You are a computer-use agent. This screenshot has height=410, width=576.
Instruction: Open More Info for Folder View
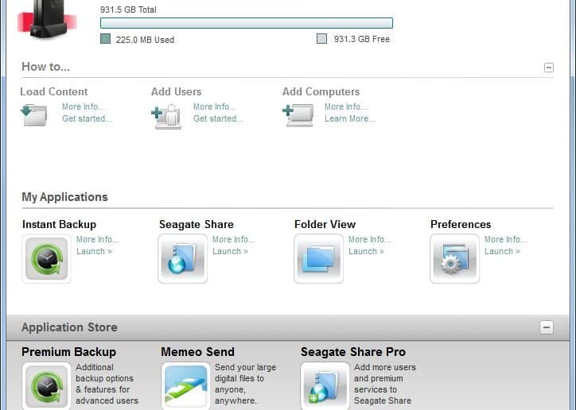pyautogui.click(x=370, y=239)
